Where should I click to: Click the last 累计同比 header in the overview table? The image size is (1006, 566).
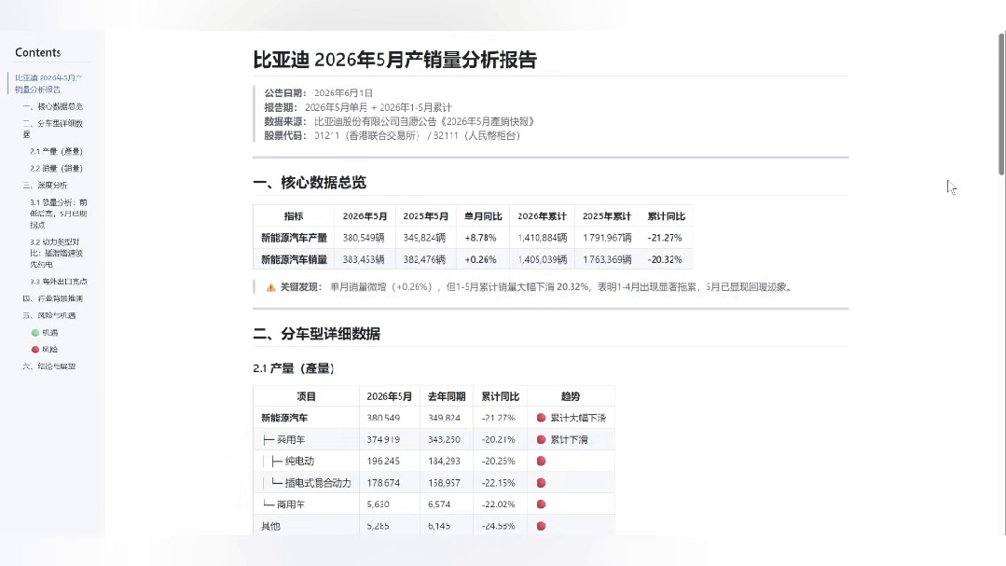[666, 216]
